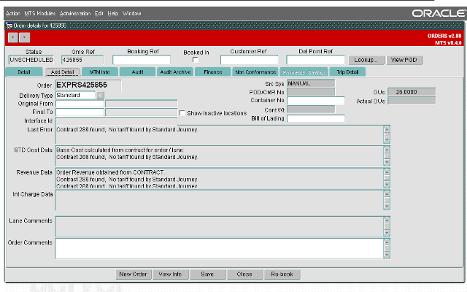This screenshot has width=467, height=292.
Task: Enable Show Inactive locations checkbox
Action: point(182,113)
